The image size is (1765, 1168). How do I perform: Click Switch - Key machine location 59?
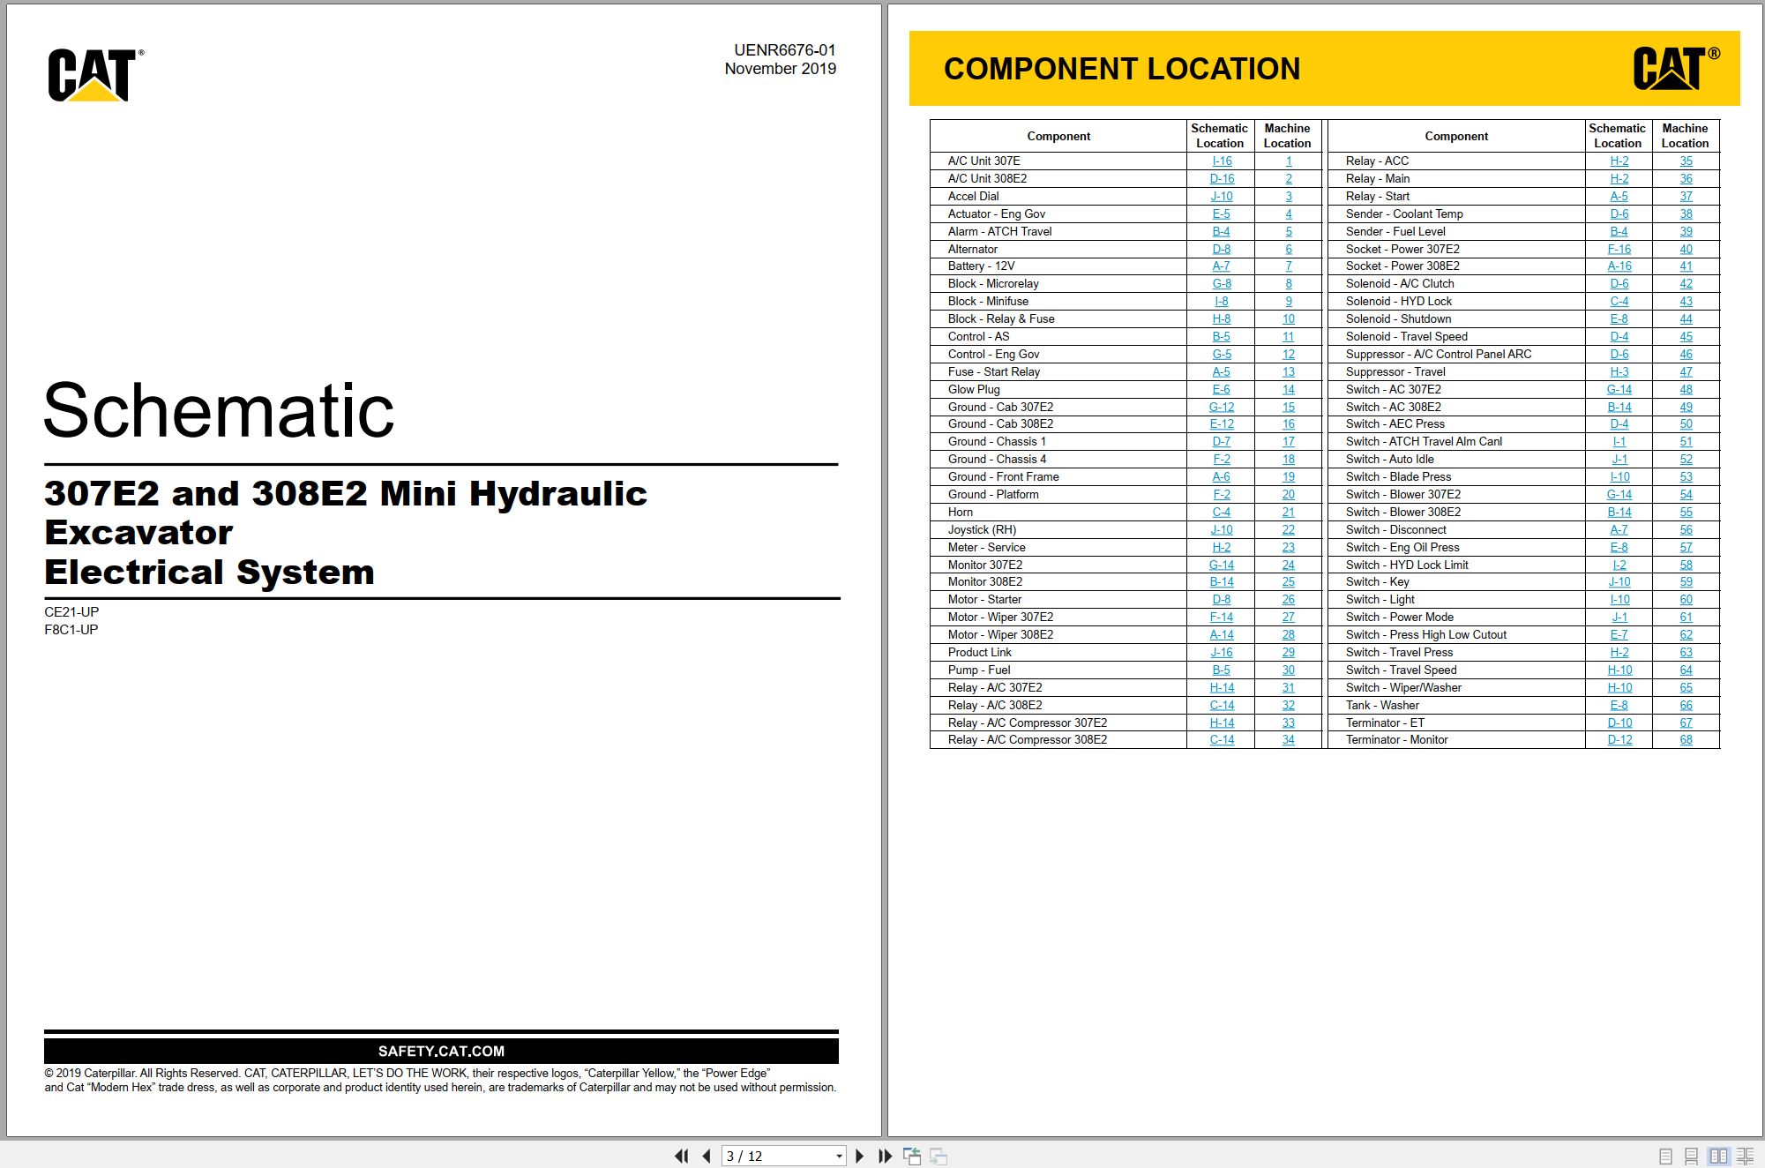pyautogui.click(x=1686, y=581)
